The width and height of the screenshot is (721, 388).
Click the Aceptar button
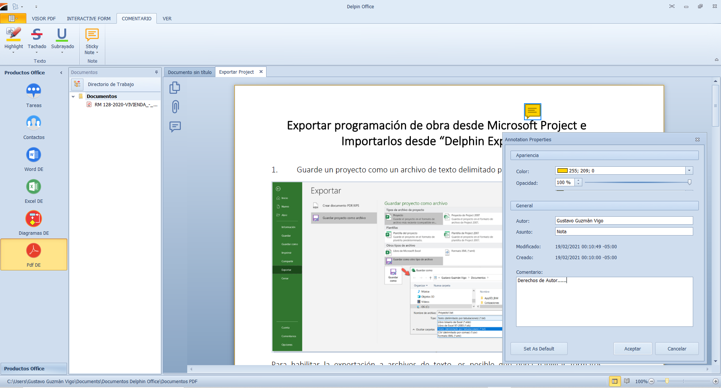[x=632, y=349]
